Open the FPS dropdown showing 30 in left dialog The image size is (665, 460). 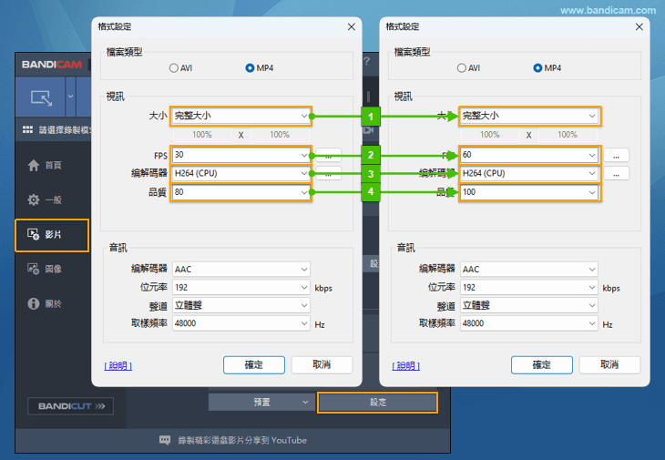coord(240,155)
